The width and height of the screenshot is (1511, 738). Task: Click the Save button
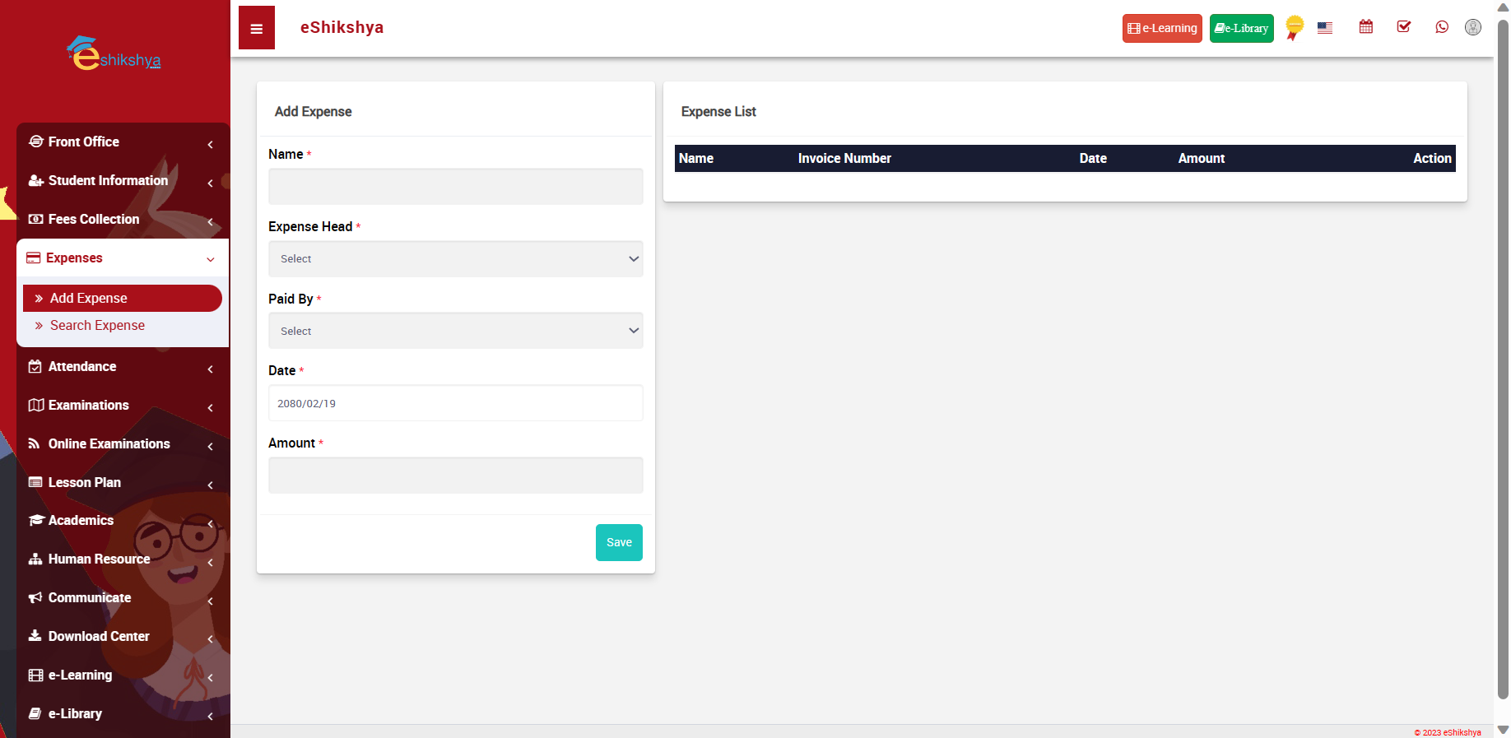click(x=619, y=542)
